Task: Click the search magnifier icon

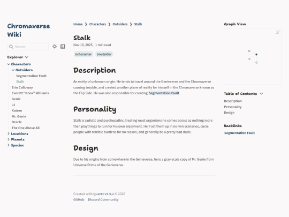Action: pyautogui.click(x=11, y=47)
